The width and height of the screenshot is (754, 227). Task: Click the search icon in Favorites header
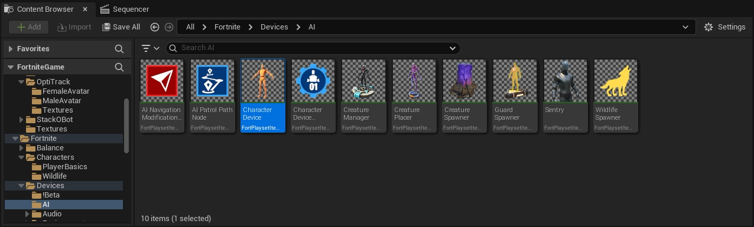click(x=119, y=49)
